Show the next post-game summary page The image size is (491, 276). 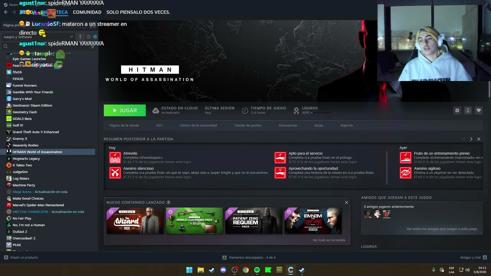tap(471, 139)
